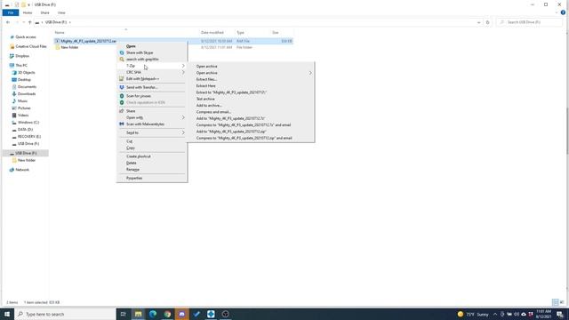Select the New folder row in file list
The height and width of the screenshot is (320, 569).
(173, 47)
